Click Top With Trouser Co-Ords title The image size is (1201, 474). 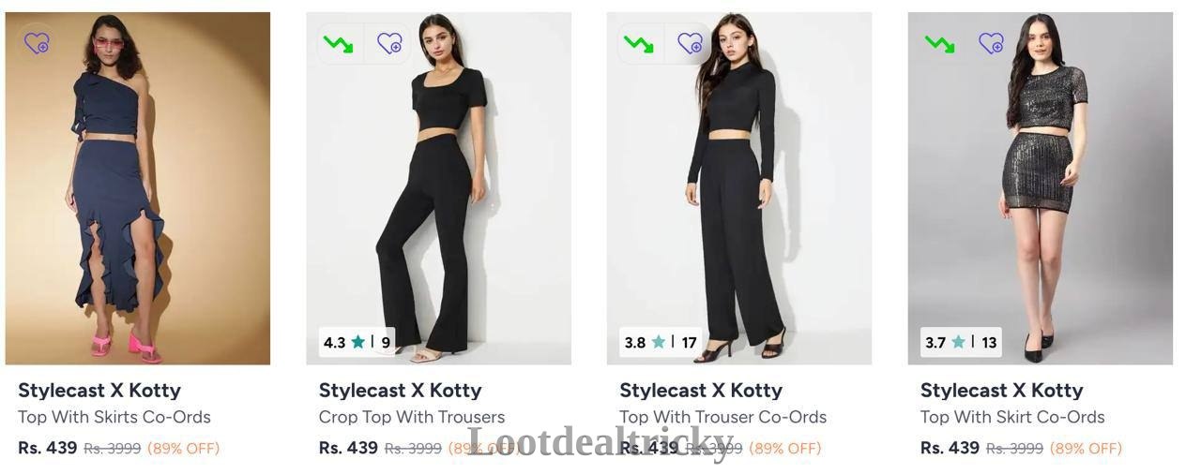point(723,417)
